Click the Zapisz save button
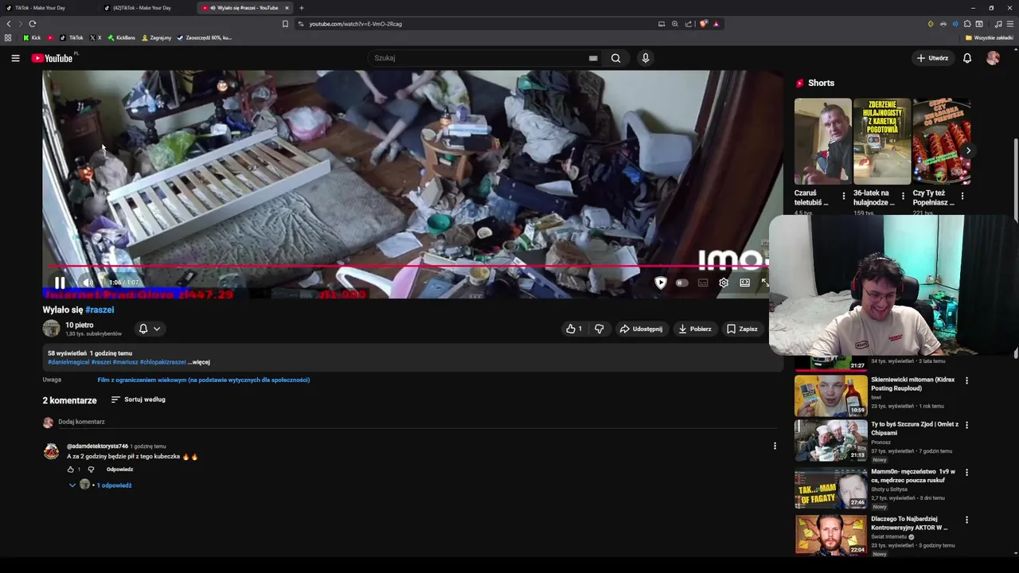1019x573 pixels. point(742,329)
